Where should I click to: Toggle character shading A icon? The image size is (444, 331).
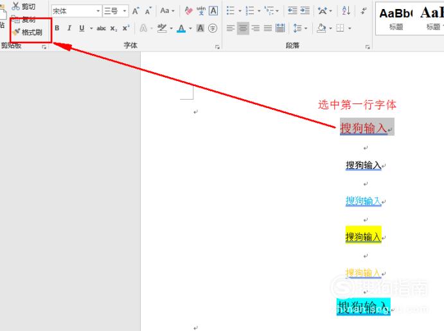click(200, 28)
